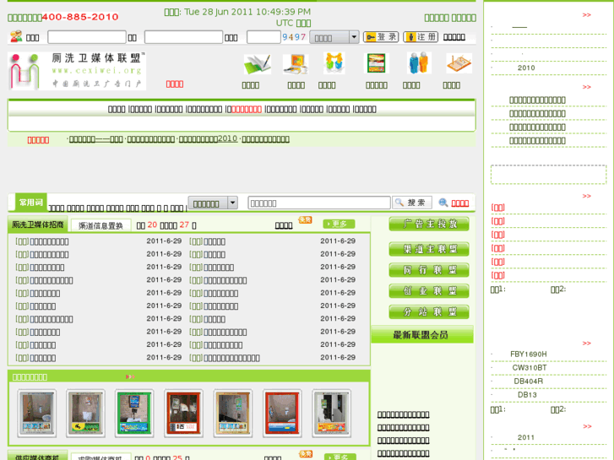
Task: Click the red link under the logo tagline
Action: [x=175, y=84]
